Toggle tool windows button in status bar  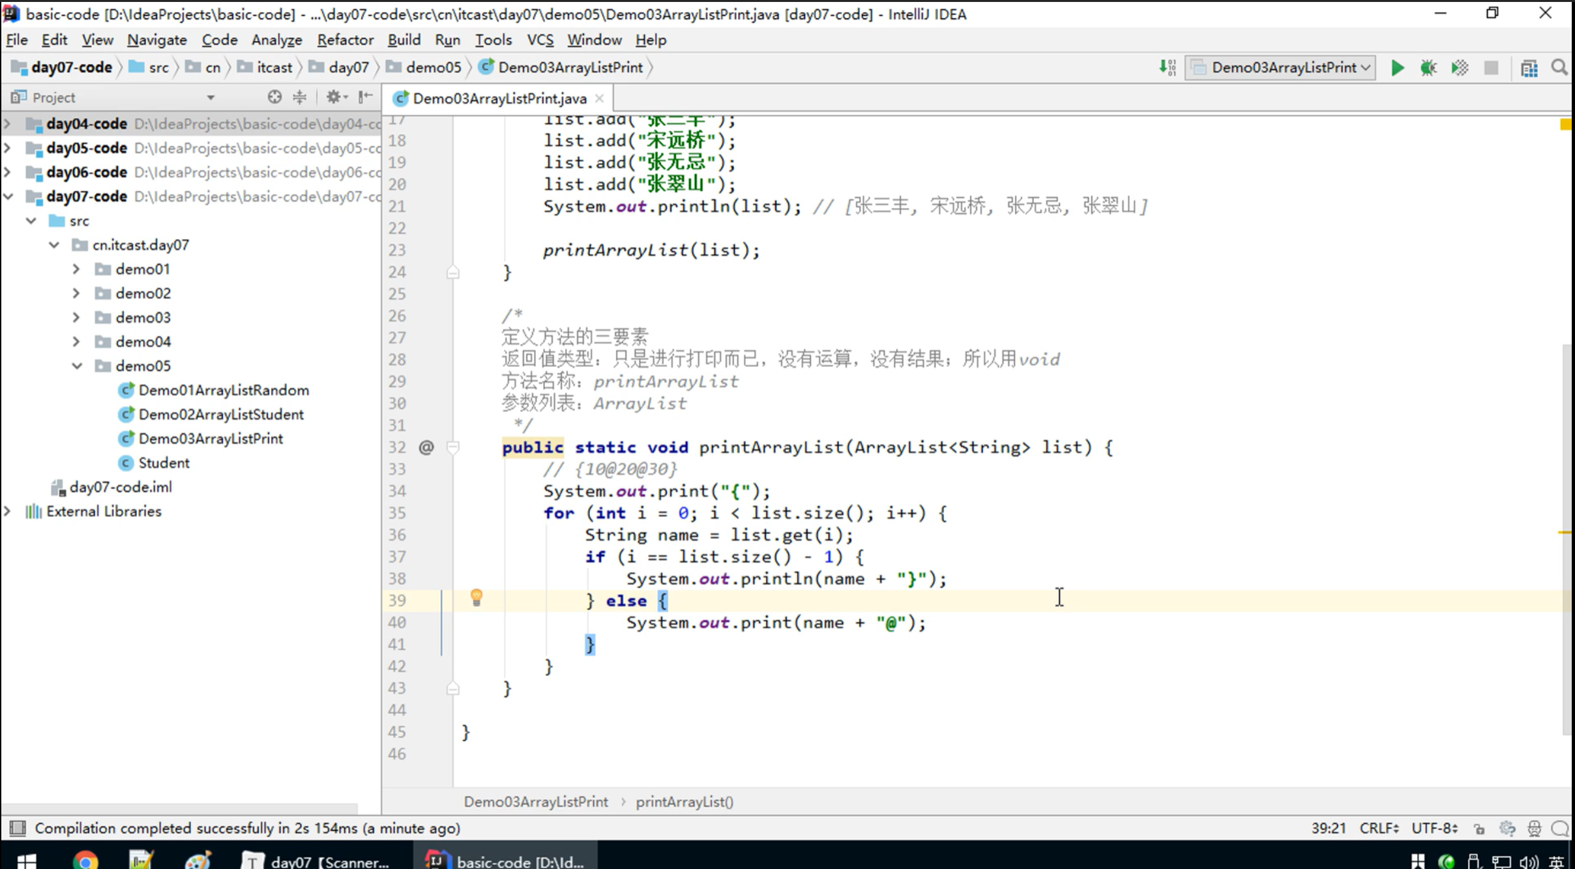(18, 828)
